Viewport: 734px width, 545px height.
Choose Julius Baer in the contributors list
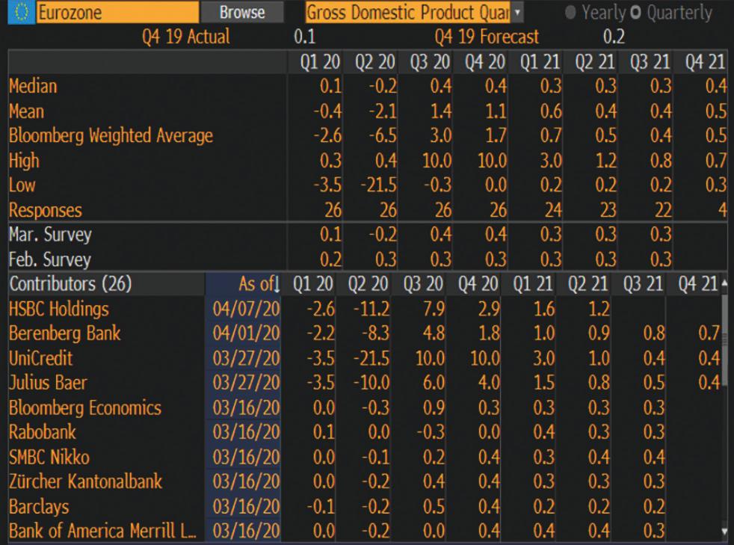[x=48, y=384]
